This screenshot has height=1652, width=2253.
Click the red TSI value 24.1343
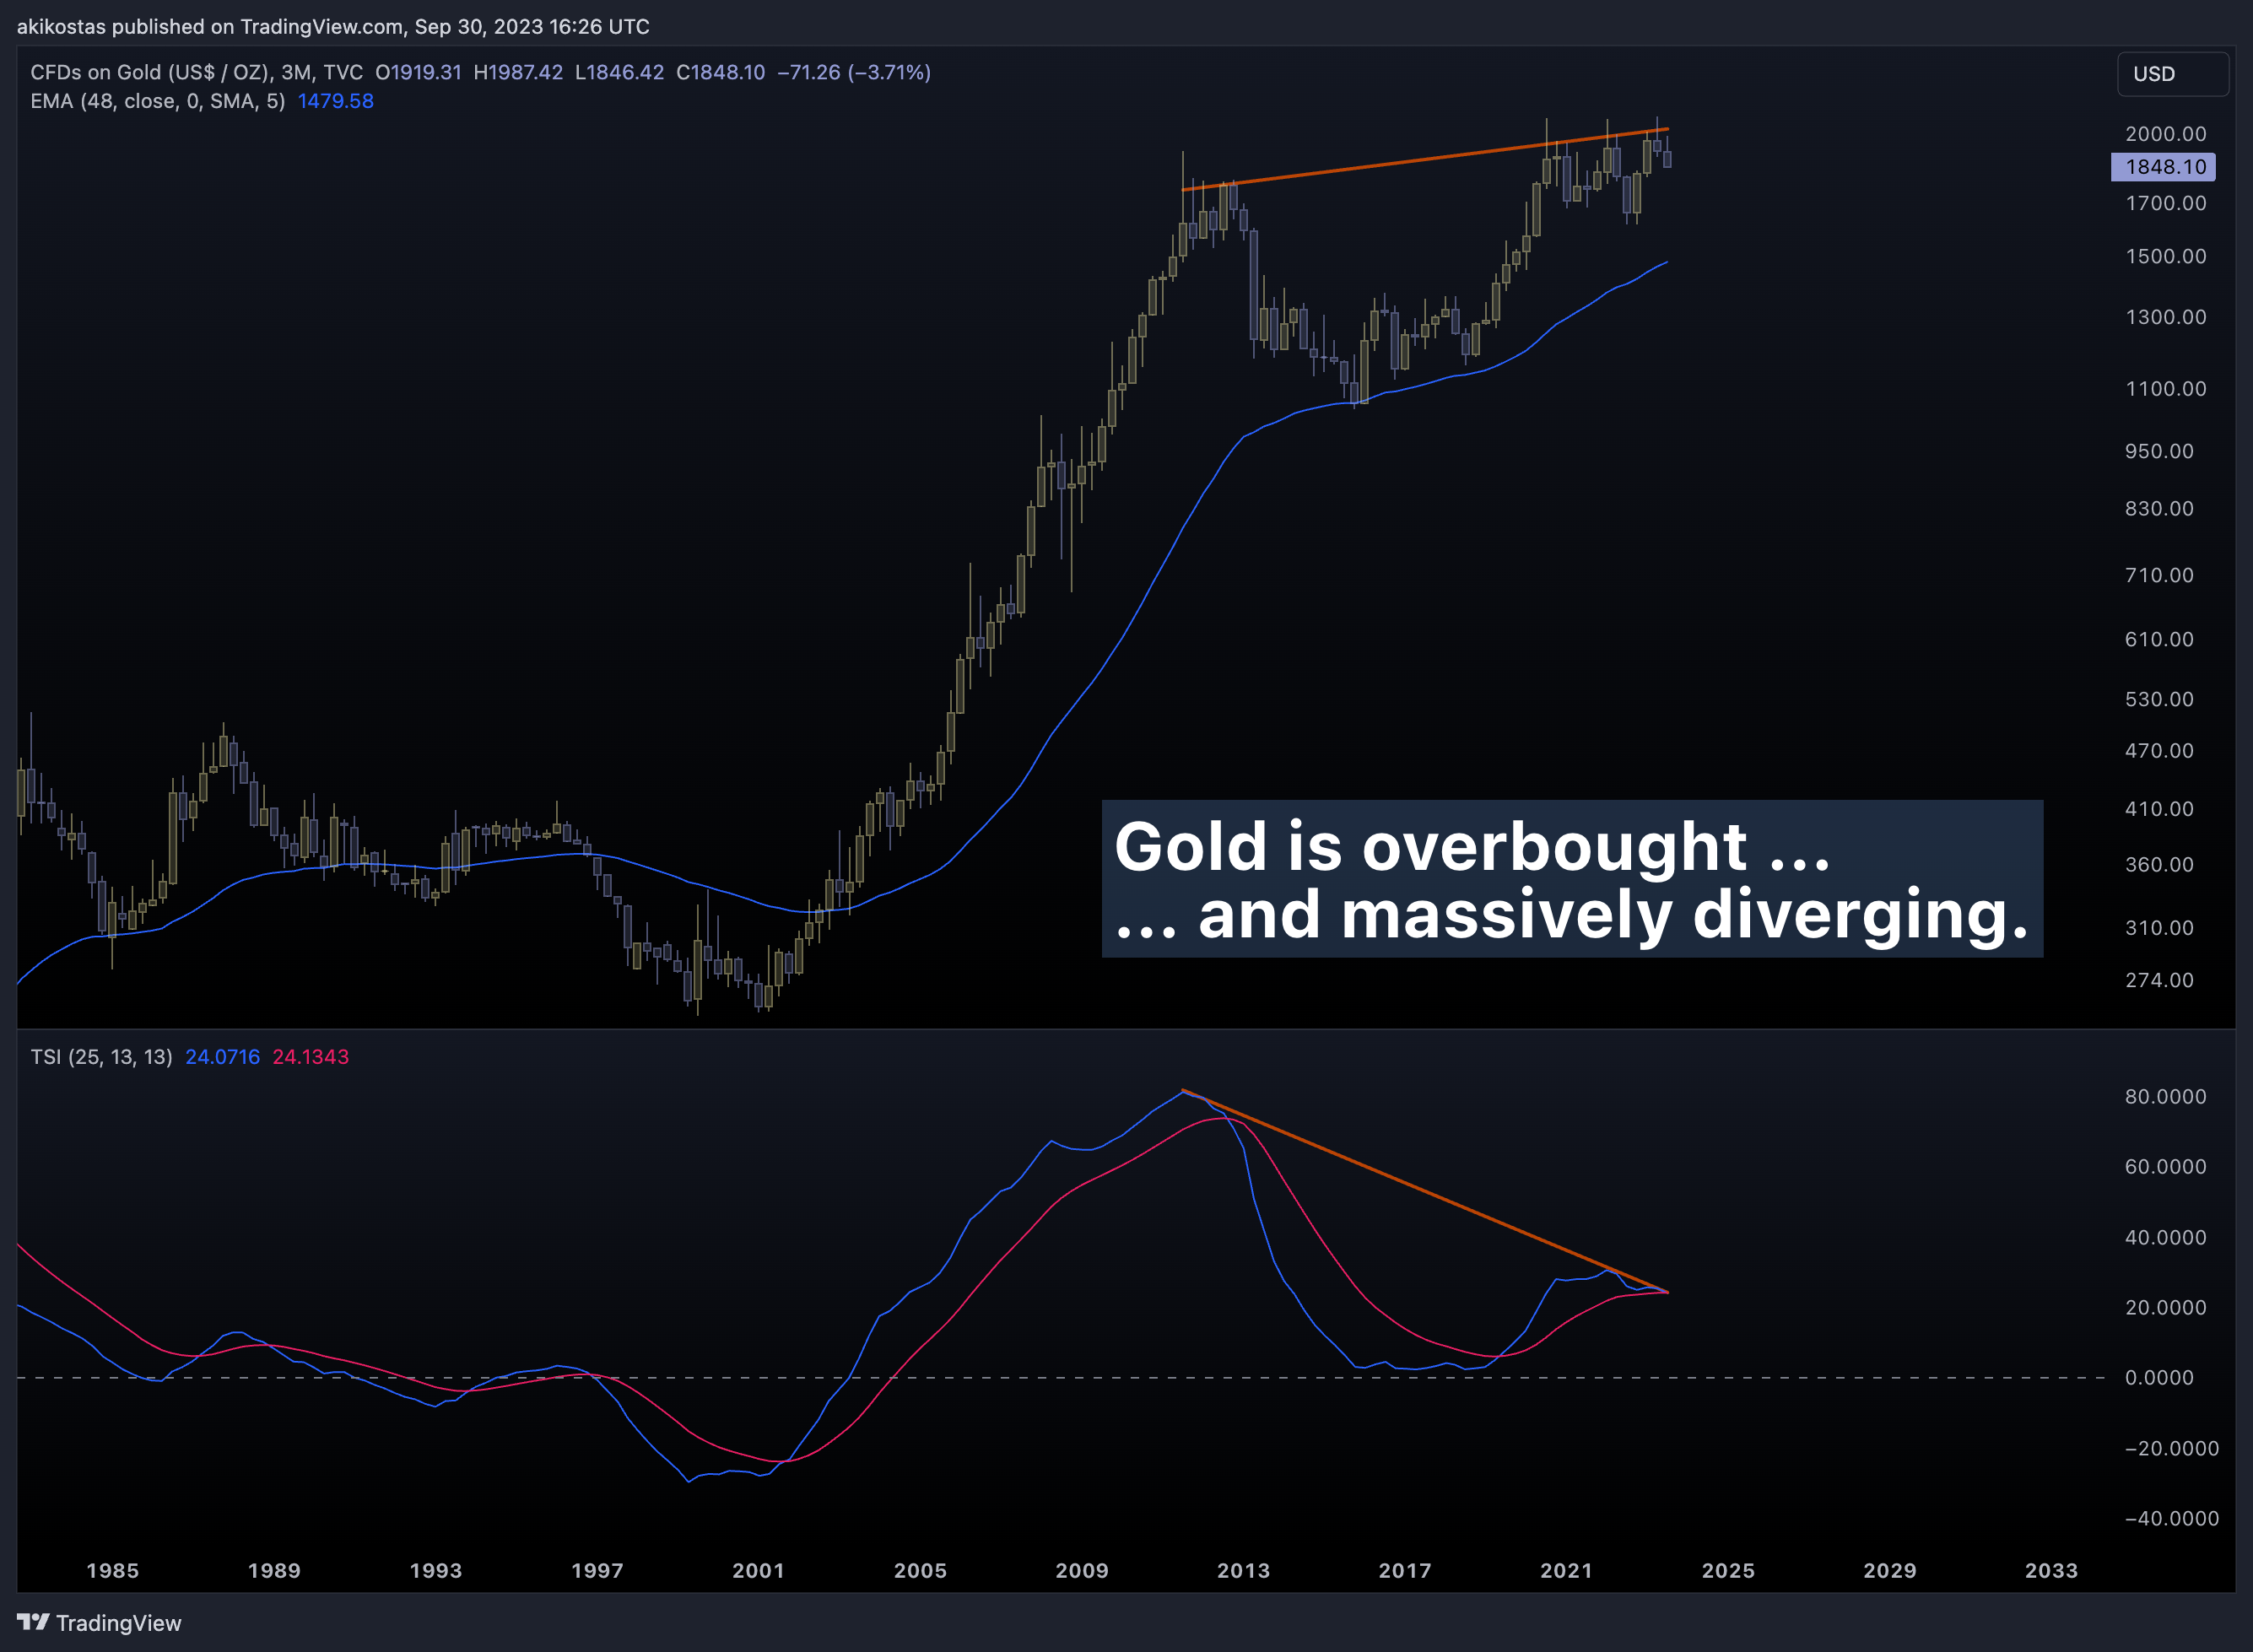coord(311,1057)
